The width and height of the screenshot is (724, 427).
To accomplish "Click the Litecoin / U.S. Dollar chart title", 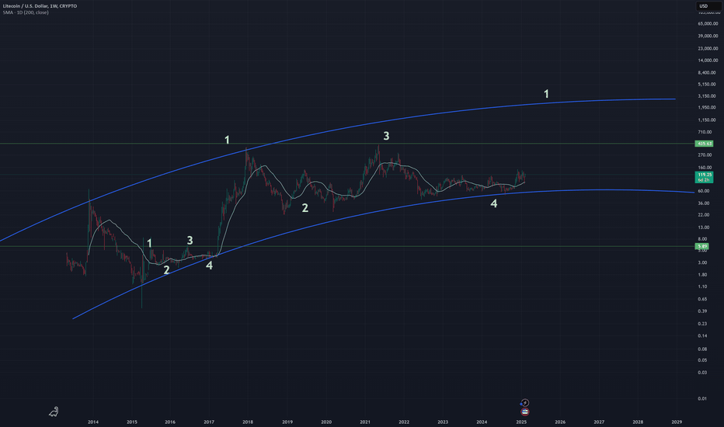I will click(40, 6).
